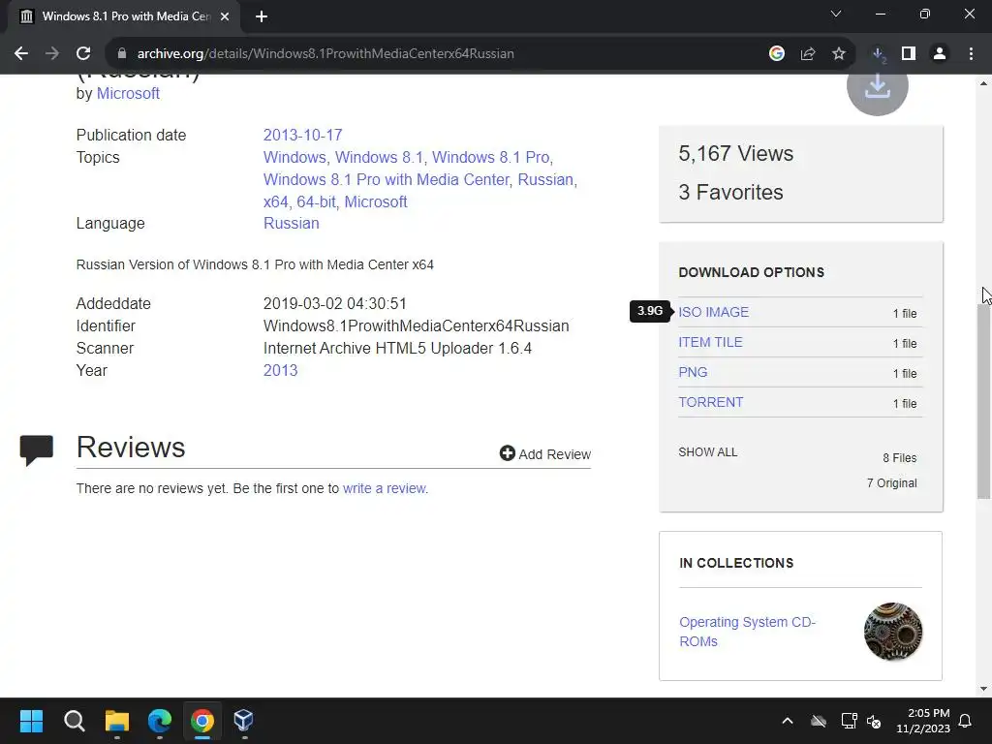Open the ITEM TILE download option
Image resolution: width=992 pixels, height=744 pixels.
710,342
